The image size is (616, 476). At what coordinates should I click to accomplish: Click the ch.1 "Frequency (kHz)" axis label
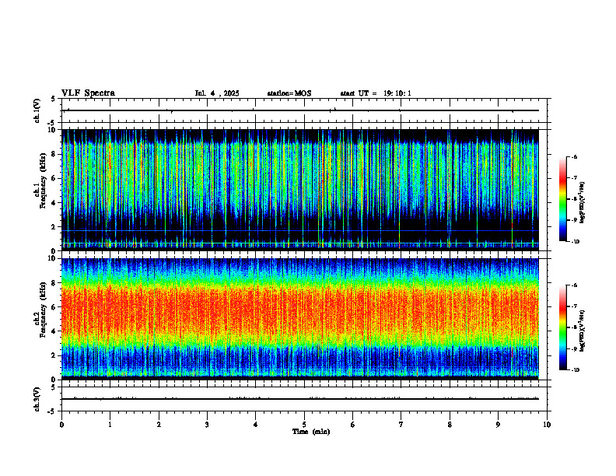(43, 180)
